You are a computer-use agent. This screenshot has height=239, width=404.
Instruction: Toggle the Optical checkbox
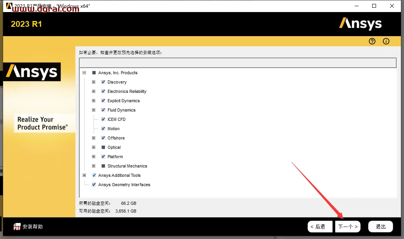103,147
